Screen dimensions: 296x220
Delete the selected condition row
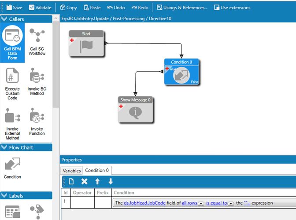pos(84,182)
